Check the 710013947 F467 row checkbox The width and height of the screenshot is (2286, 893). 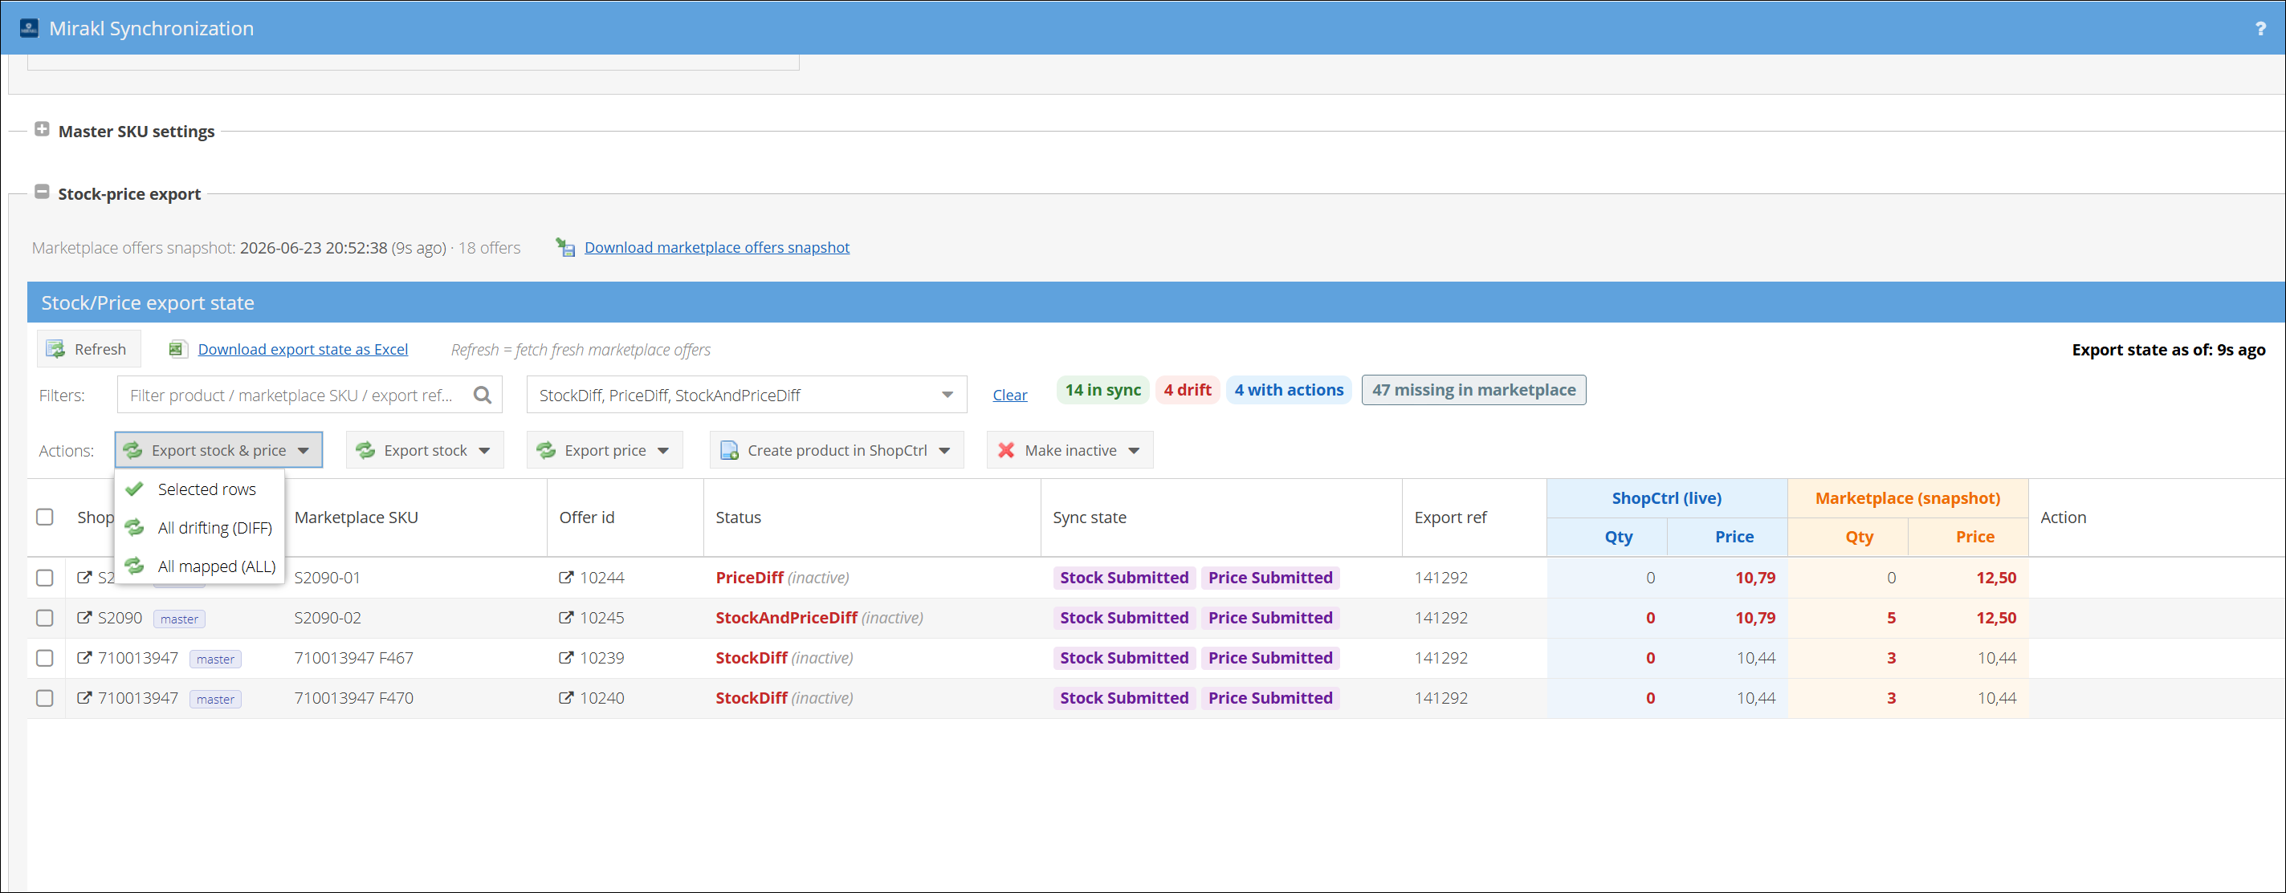[x=44, y=658]
